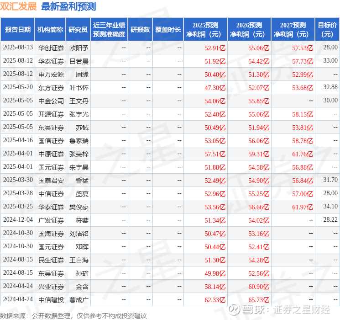
Task: Select the 兴业证券 institution cell
Action: 51,287
